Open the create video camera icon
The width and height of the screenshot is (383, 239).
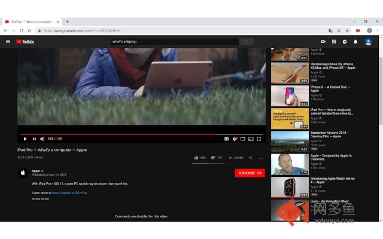[323, 42]
